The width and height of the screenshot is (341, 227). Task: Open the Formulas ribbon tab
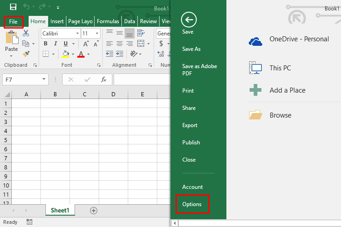[108, 21]
